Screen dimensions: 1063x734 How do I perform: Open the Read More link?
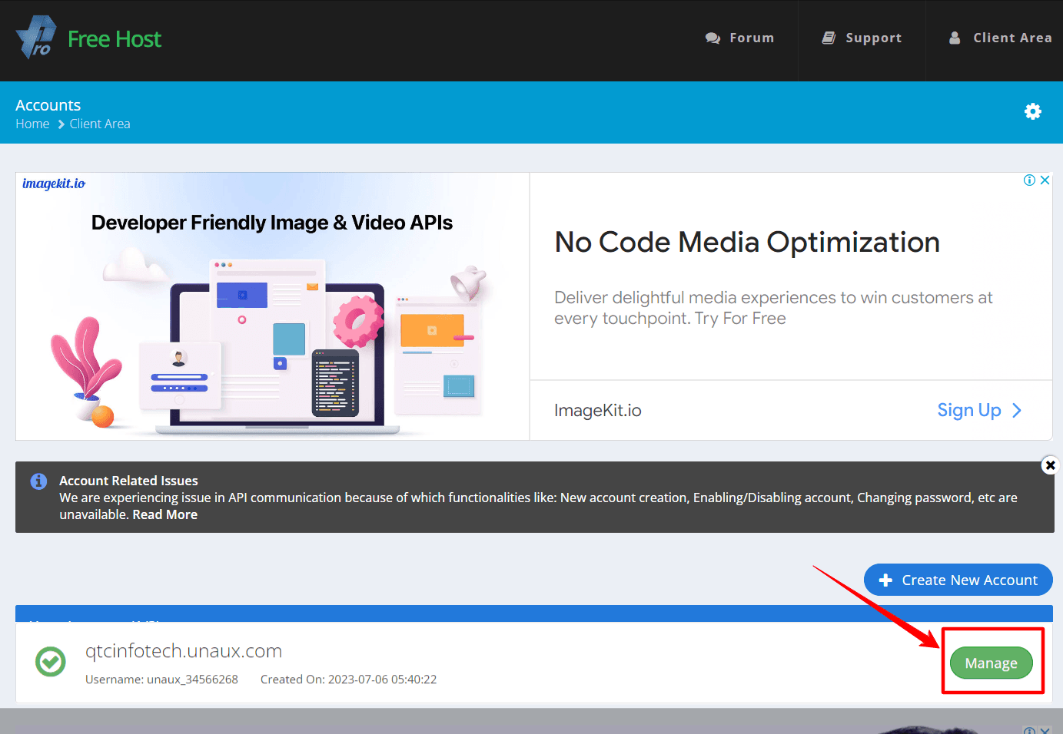(165, 514)
